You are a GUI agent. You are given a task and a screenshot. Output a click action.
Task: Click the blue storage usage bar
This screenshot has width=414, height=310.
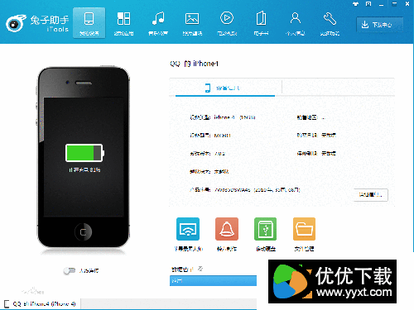tap(213, 280)
